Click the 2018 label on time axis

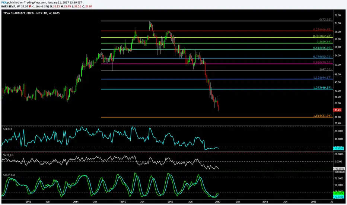click(265, 202)
